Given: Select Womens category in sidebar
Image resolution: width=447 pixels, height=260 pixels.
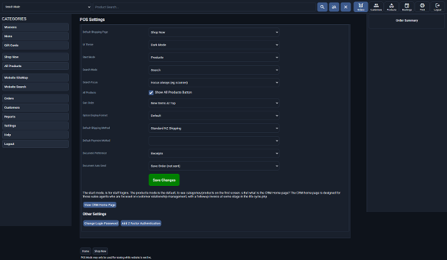Looking at the screenshot, I should coord(35,27).
